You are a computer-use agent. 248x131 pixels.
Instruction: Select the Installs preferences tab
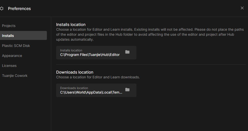(23, 35)
